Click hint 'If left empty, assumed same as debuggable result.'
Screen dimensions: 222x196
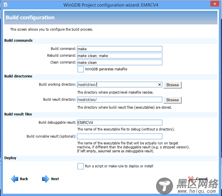(115, 151)
